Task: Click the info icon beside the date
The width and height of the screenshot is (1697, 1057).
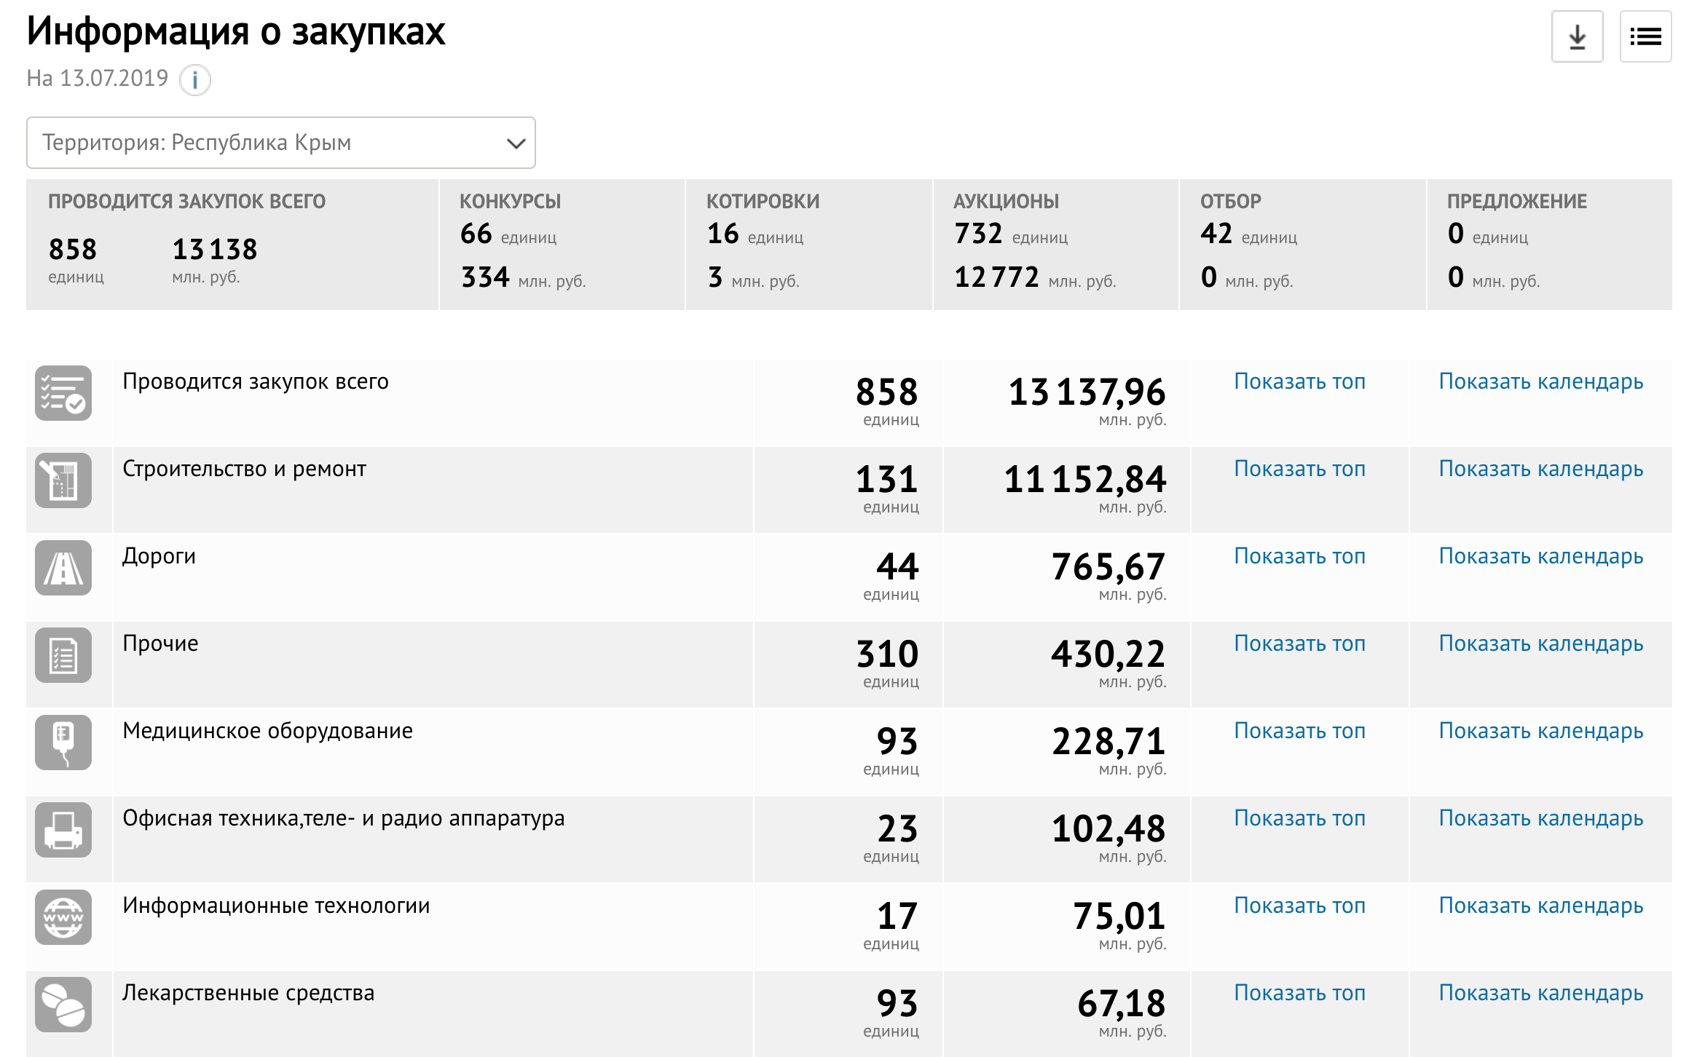Action: pyautogui.click(x=194, y=79)
